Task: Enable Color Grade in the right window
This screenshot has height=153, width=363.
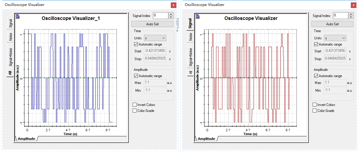Action: click(x=315, y=111)
